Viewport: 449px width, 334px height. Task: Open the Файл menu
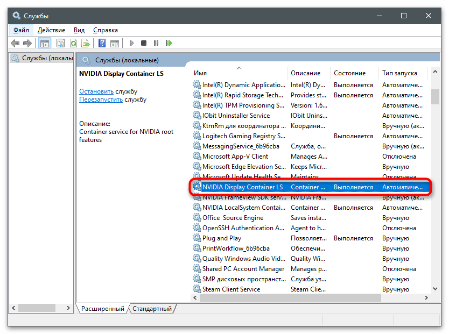pos(21,30)
